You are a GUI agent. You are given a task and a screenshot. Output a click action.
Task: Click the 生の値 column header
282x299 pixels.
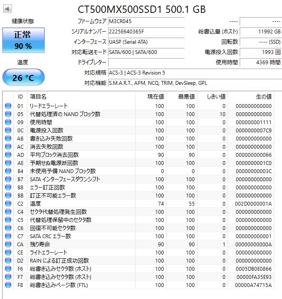tap(251, 97)
